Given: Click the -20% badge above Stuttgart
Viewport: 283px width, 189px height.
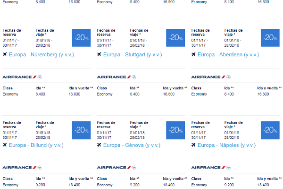Looking at the screenshot, I should click(175, 38).
